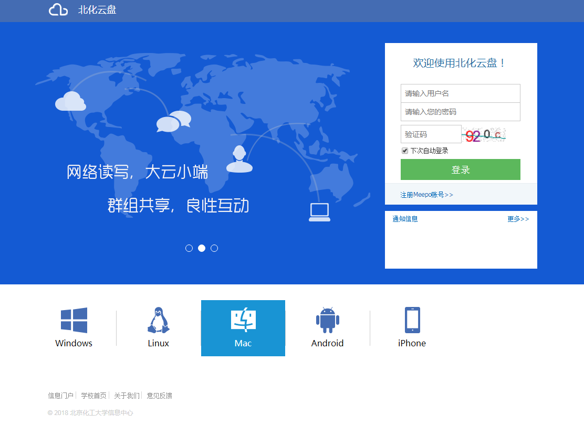Select the third carousel indicator dot

(x=214, y=248)
